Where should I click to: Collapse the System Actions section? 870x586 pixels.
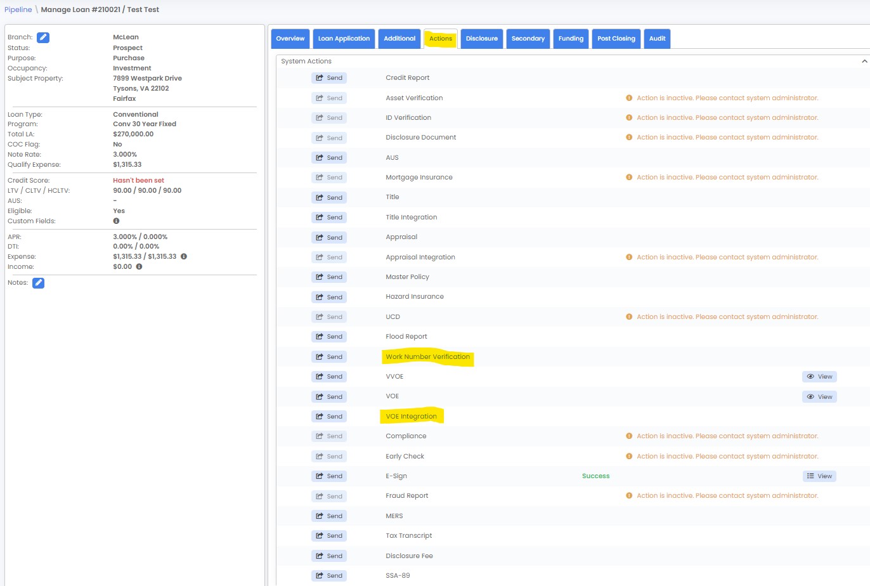point(864,62)
